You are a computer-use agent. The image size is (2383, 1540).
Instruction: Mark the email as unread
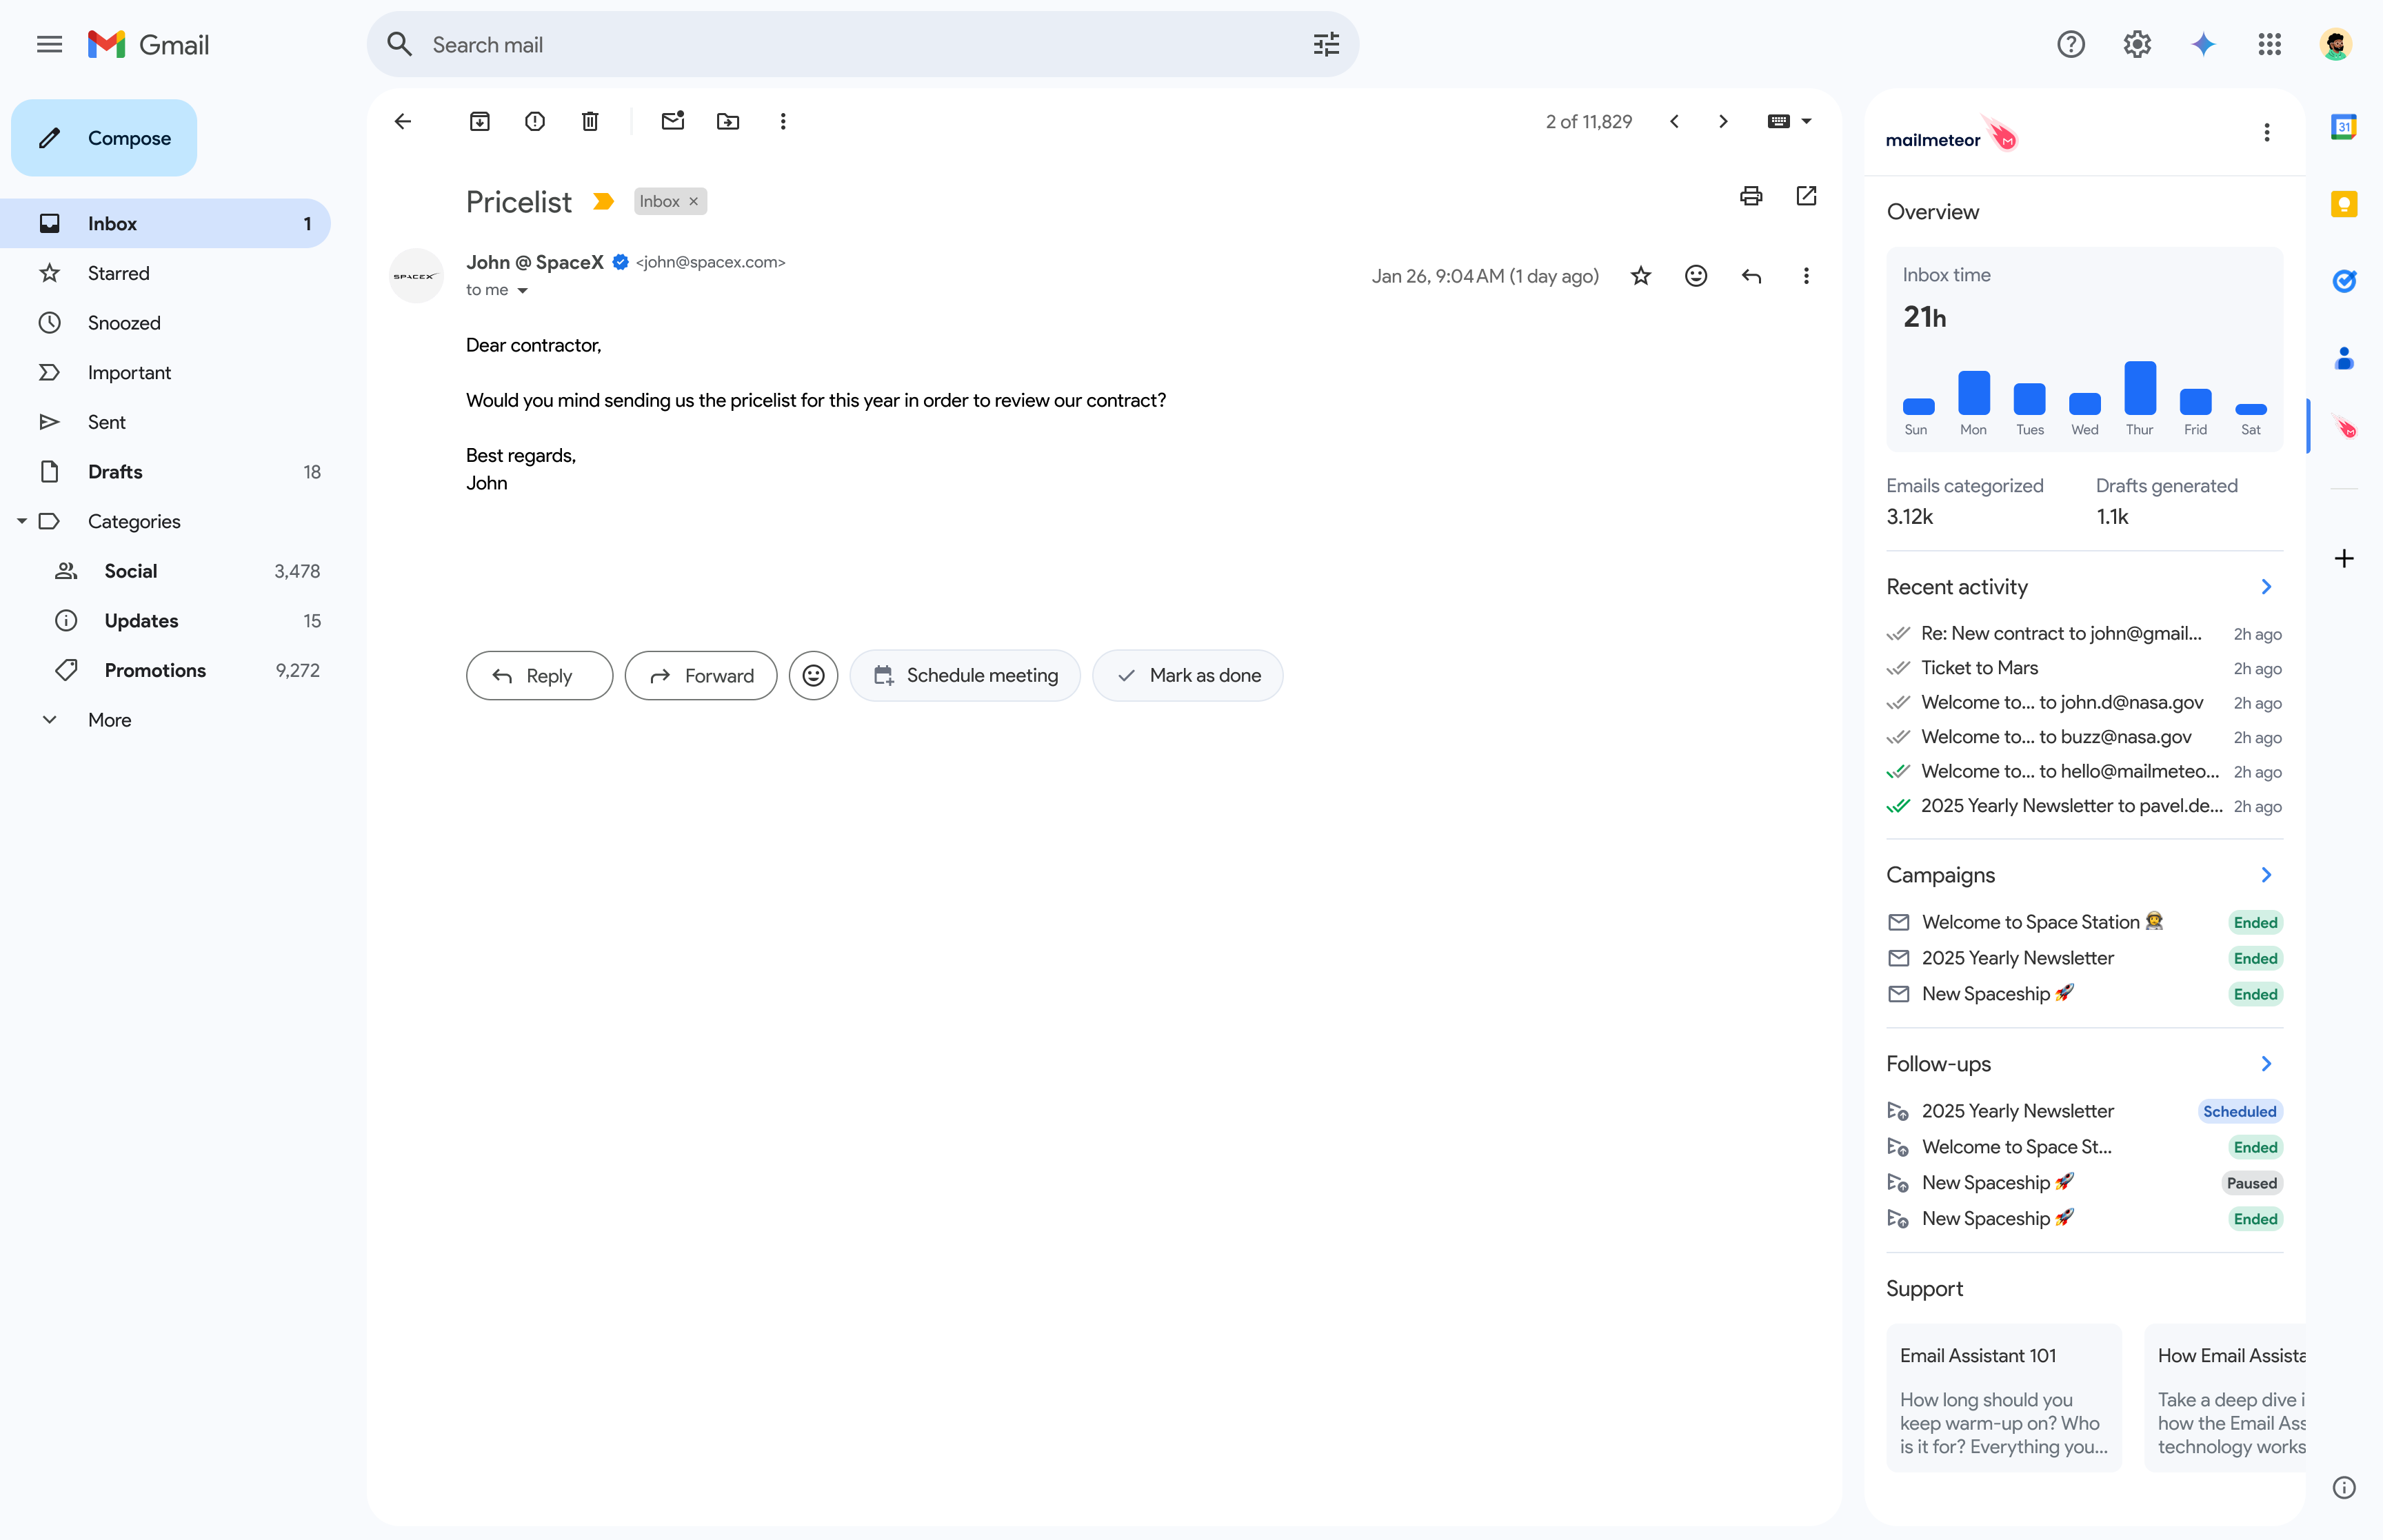(x=672, y=121)
